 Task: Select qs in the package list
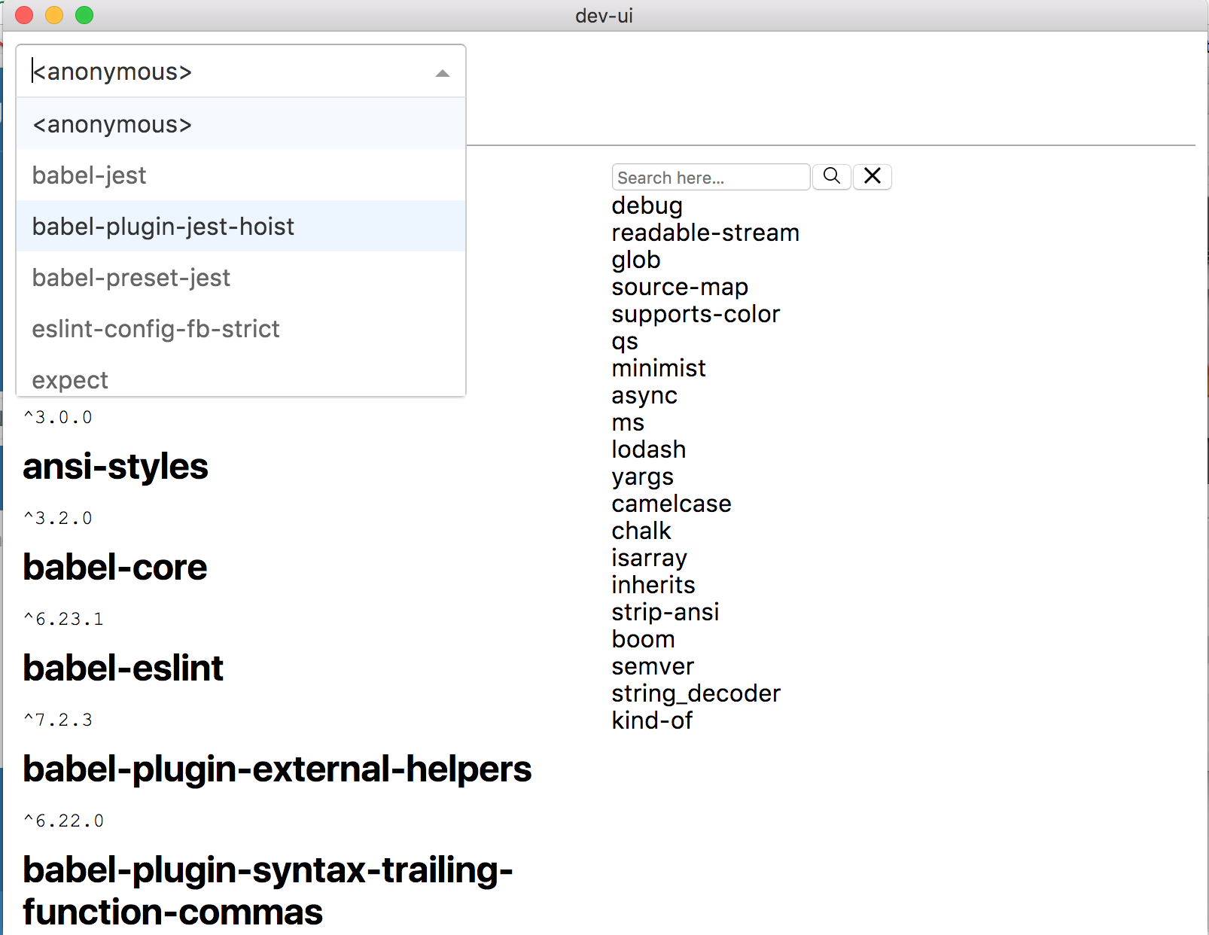click(x=625, y=341)
